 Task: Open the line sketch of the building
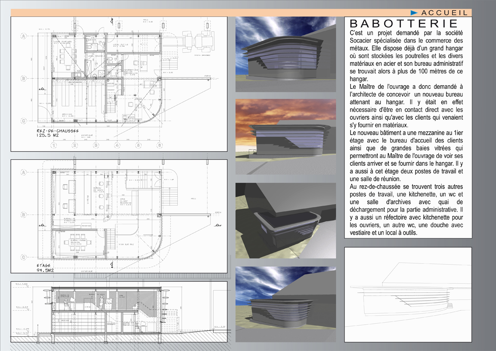click(408, 295)
